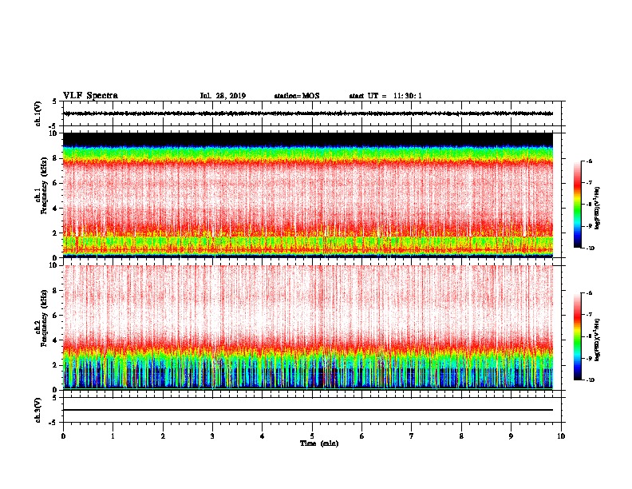This screenshot has height=489, width=632.
Task: Click the "VLF Spectra" plot title
Action: [x=90, y=96]
